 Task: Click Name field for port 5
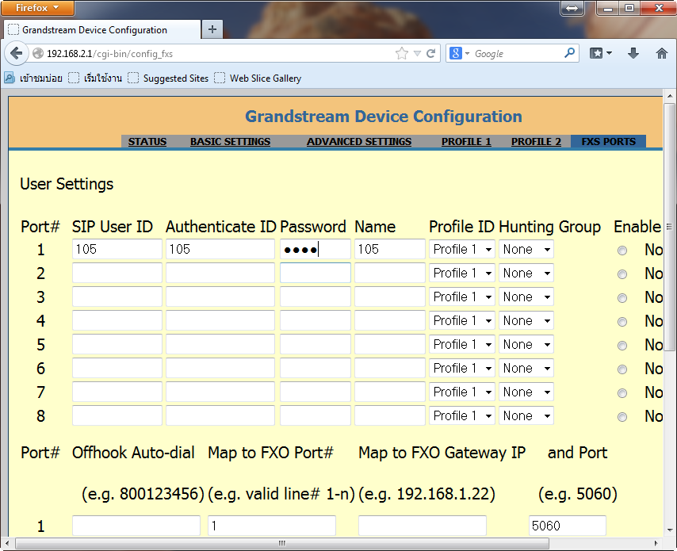390,344
